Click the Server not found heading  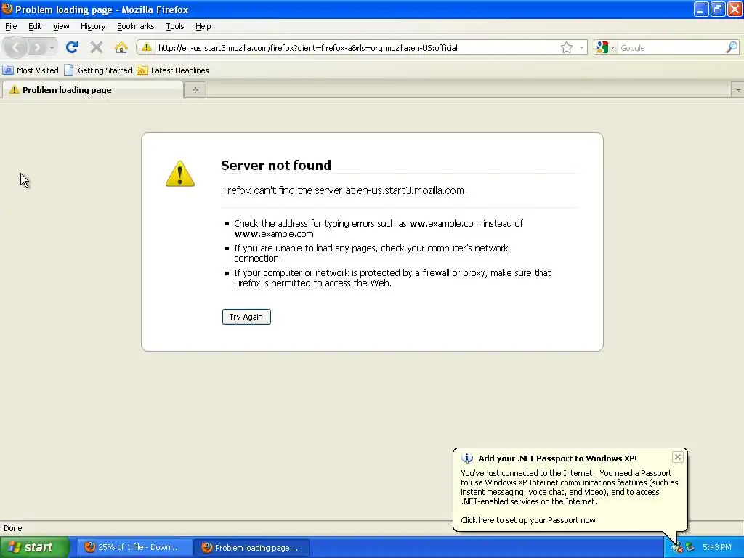coord(276,165)
